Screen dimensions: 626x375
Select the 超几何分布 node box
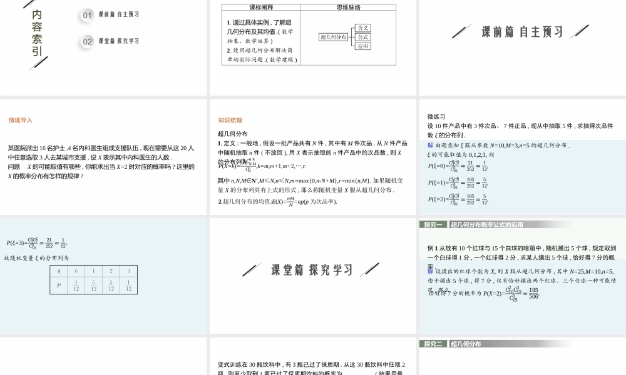(x=334, y=37)
